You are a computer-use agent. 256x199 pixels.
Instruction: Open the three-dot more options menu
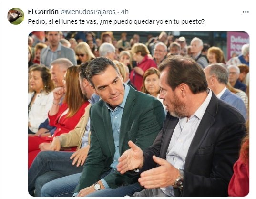(x=246, y=12)
